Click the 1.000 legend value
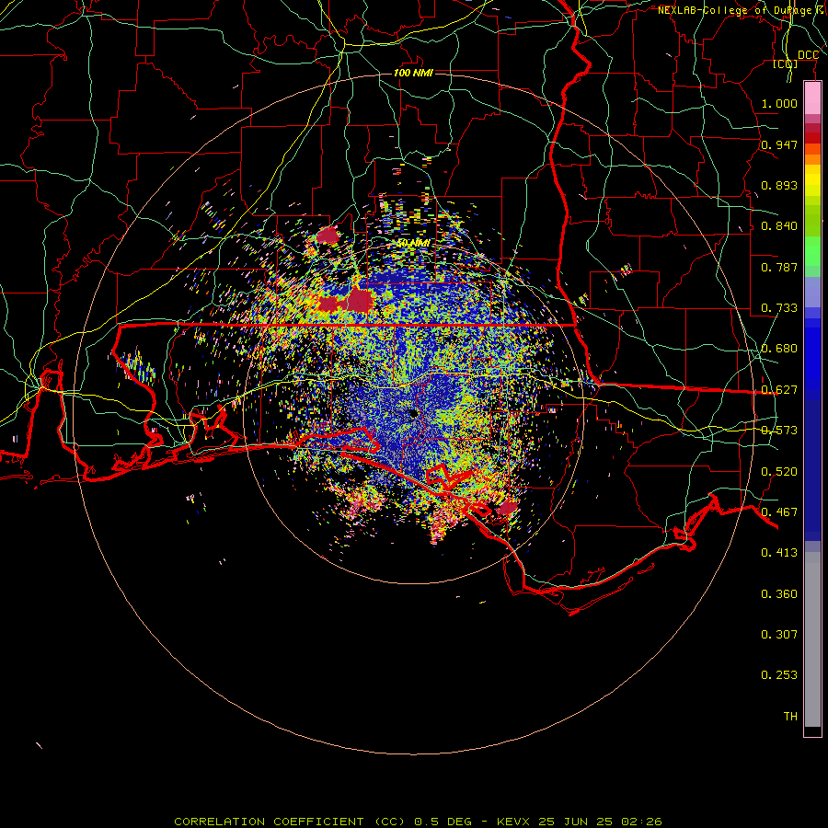 (779, 103)
